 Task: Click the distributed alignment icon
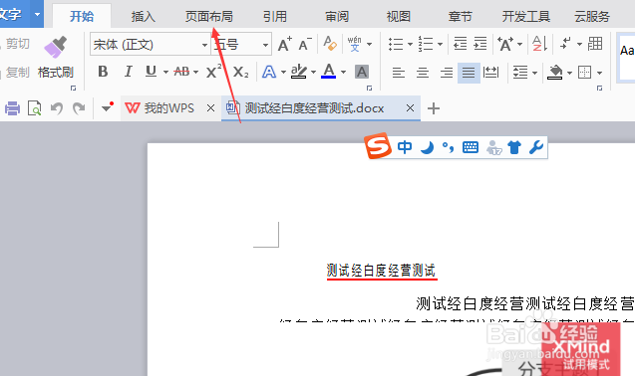490,73
